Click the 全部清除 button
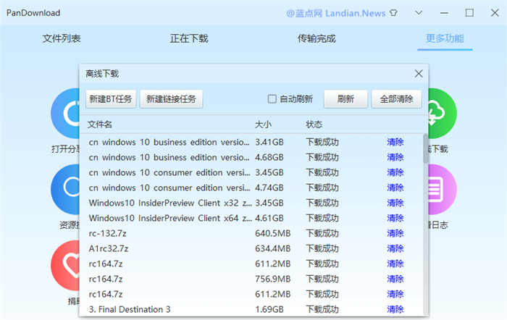This screenshot has width=507, height=320. 396,99
